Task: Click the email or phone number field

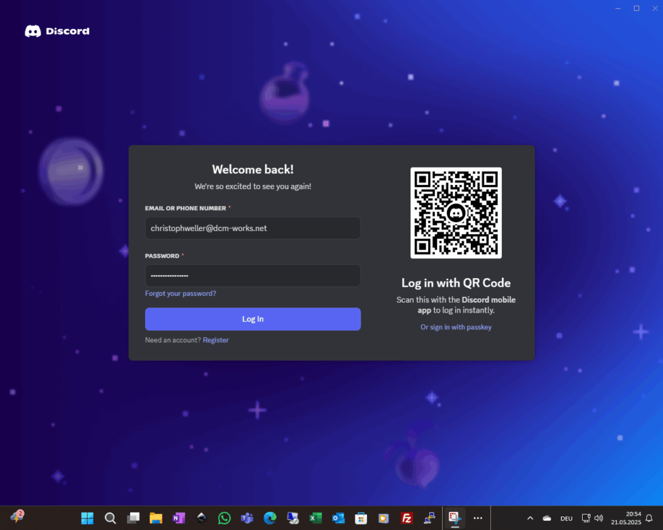Action: pyautogui.click(x=253, y=228)
